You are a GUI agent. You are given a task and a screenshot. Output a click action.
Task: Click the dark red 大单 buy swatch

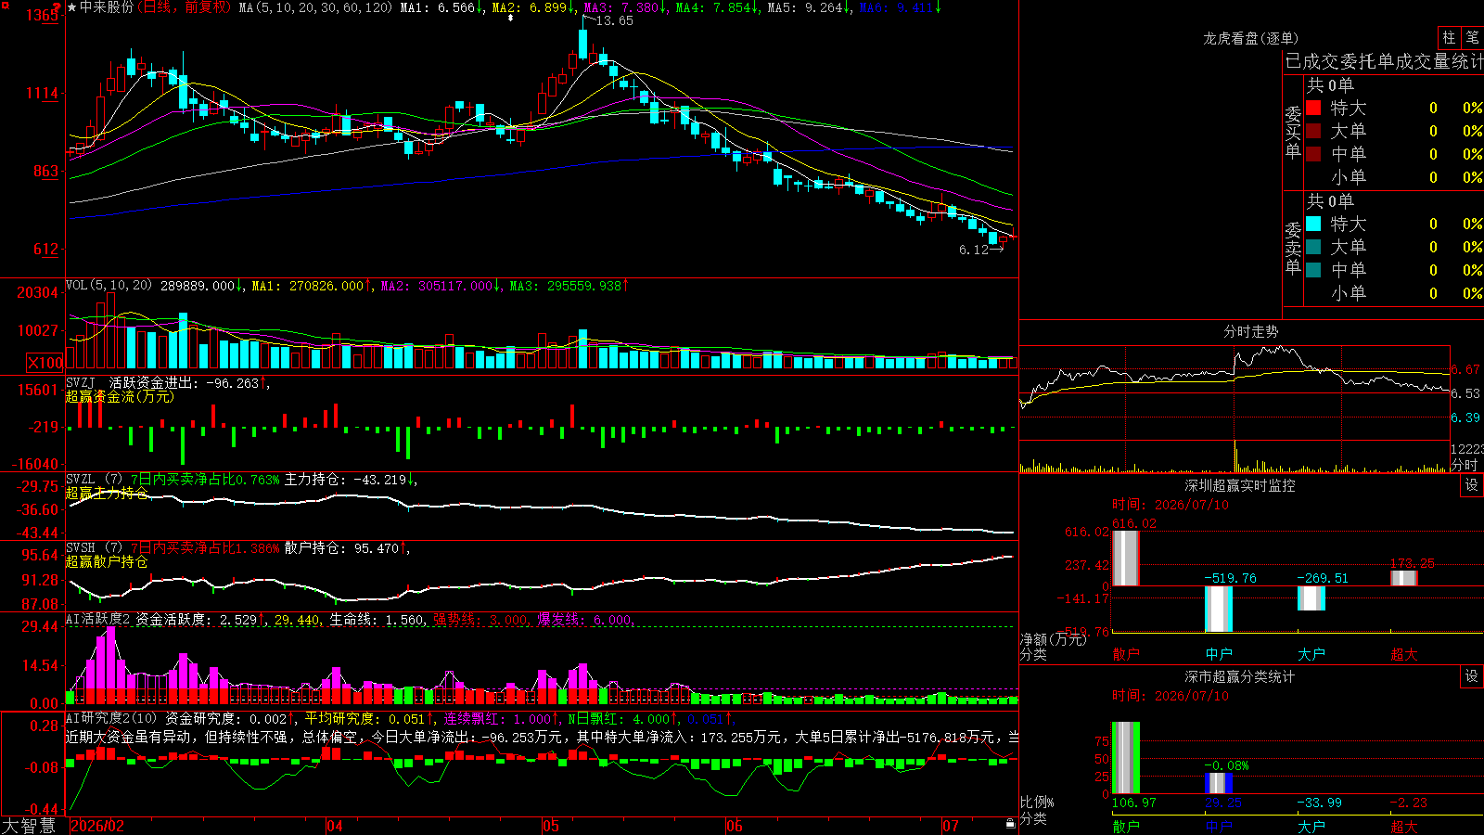[1313, 131]
